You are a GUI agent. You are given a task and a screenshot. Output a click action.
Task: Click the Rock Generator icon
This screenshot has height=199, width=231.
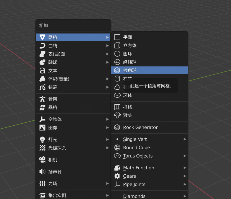coord(117,127)
